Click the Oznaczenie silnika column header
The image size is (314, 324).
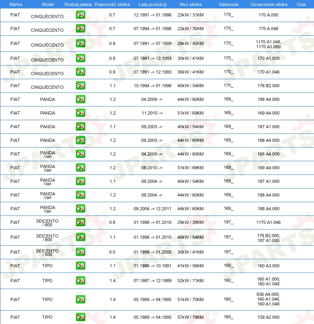coord(269,4)
